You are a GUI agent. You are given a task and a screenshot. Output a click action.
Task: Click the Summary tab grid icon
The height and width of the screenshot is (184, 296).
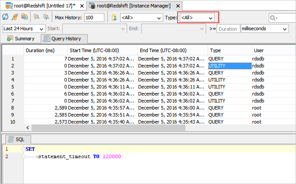coord(10,39)
